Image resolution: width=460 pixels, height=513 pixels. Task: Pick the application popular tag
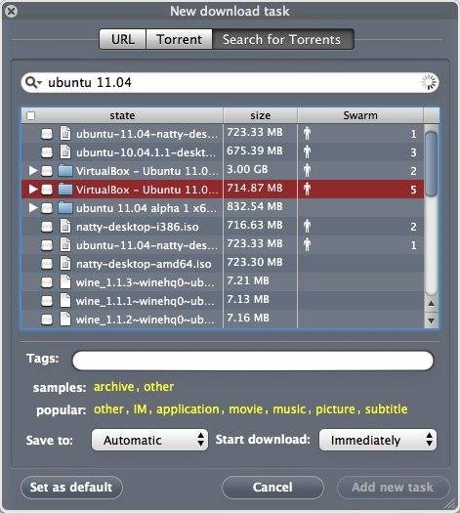coord(188,409)
